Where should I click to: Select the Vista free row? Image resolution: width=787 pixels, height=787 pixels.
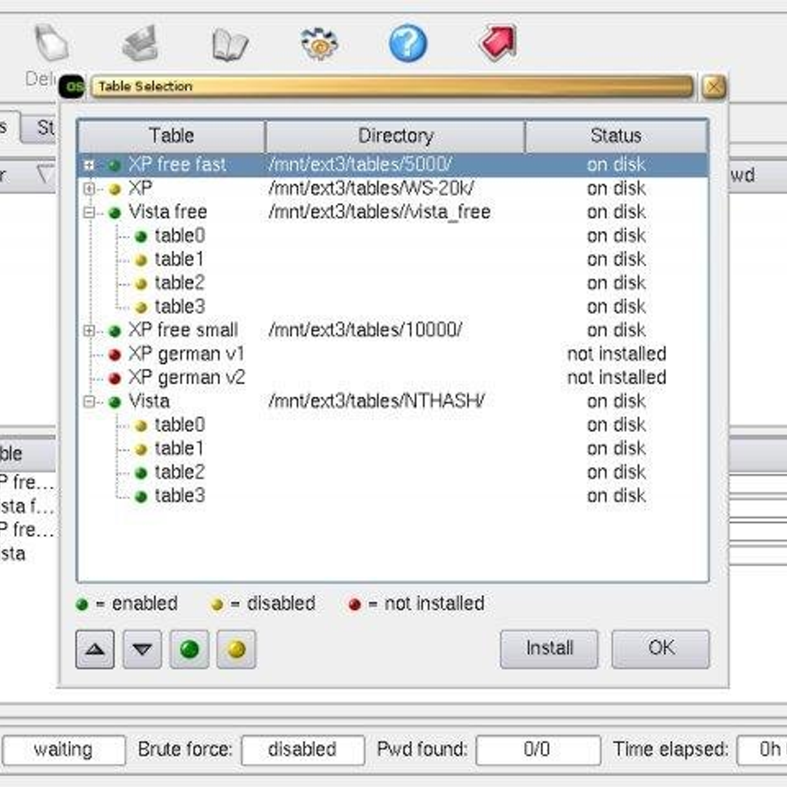click(x=393, y=212)
